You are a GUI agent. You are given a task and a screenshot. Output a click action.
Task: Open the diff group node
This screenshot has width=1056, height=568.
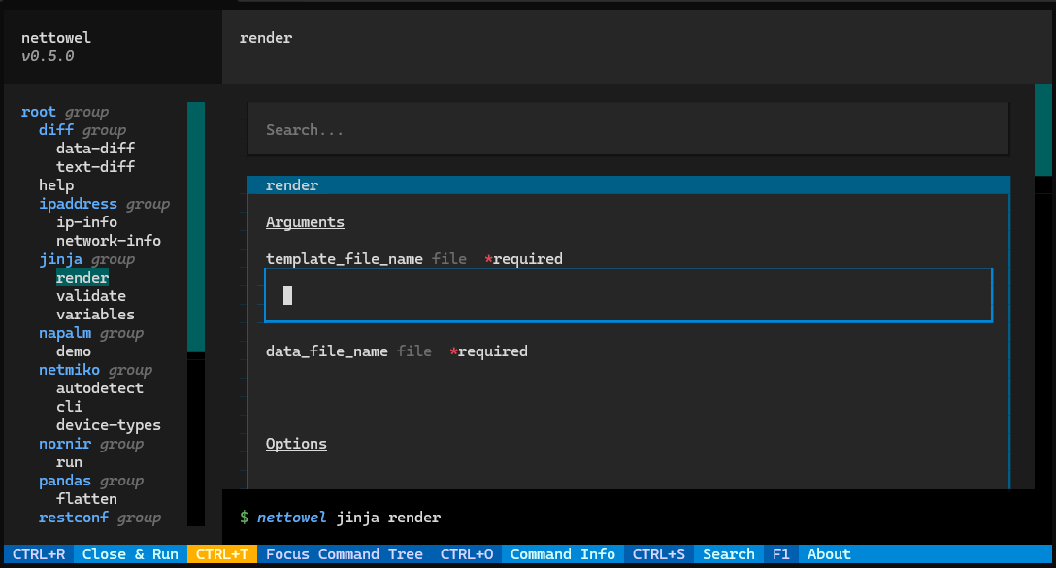(x=82, y=130)
